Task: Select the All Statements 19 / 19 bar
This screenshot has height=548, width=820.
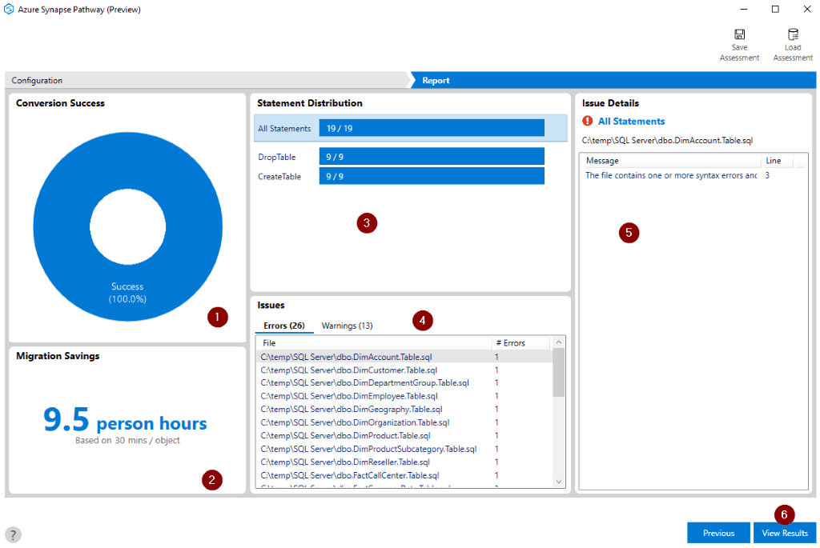Action: coord(432,128)
